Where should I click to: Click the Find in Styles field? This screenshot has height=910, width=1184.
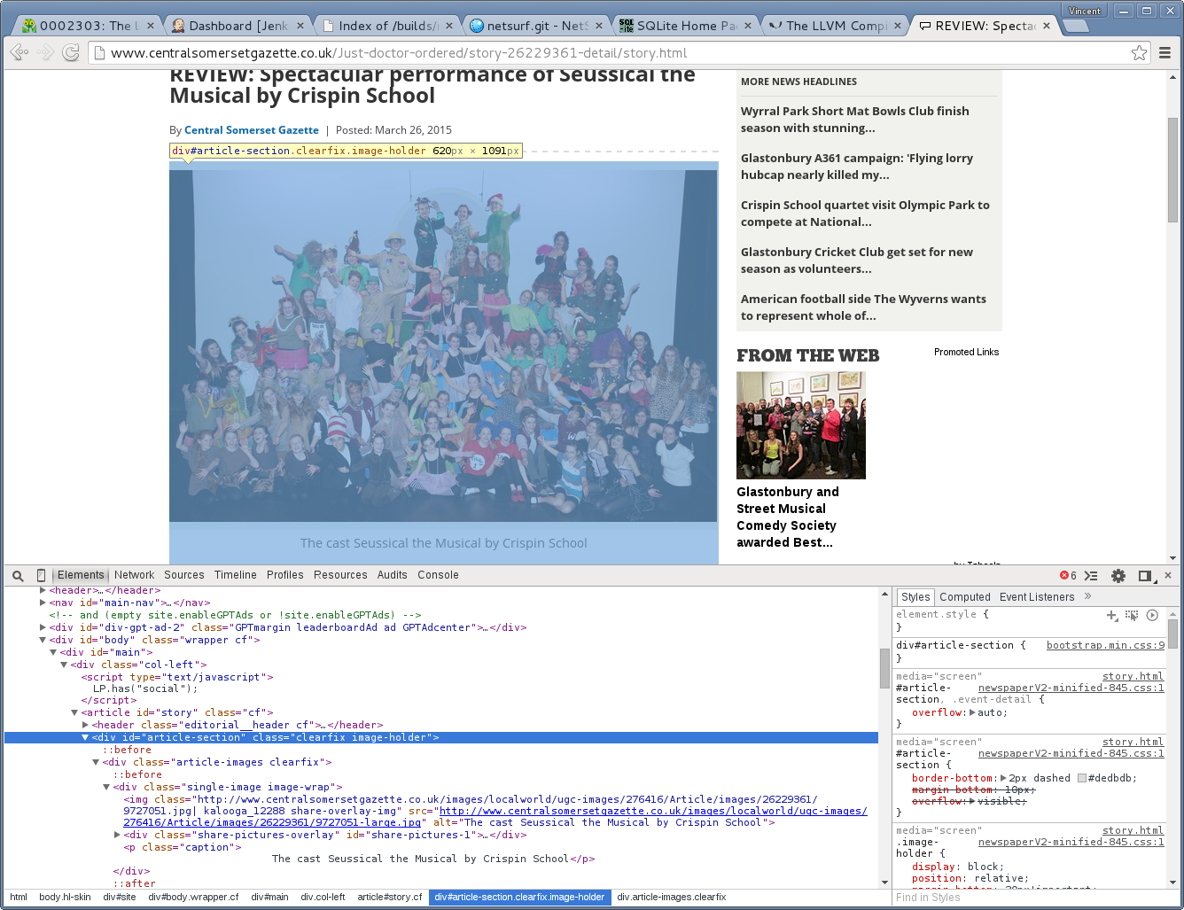pos(1028,898)
